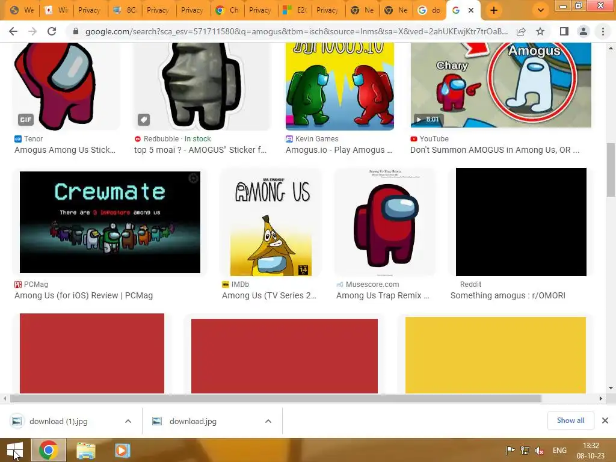Open the Windows Start menu

pos(14,450)
